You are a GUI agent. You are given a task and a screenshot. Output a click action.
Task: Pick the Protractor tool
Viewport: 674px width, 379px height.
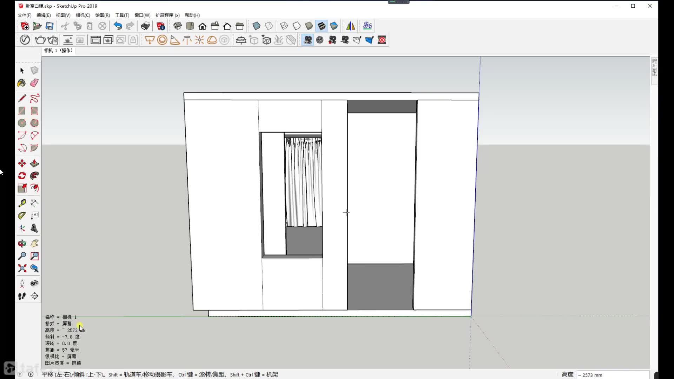[22, 216]
